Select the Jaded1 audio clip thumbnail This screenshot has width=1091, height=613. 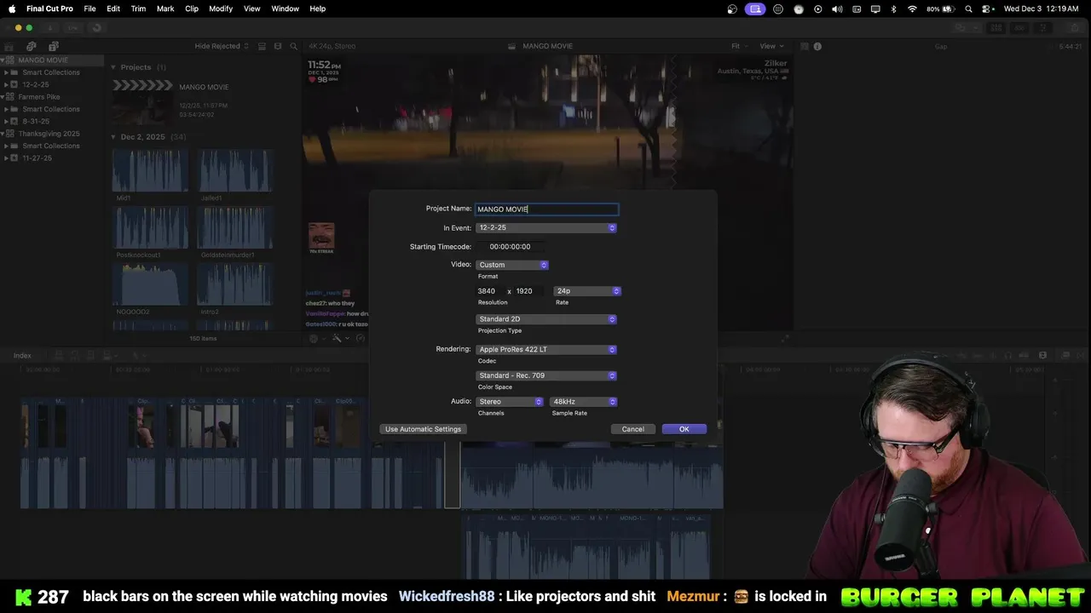[235, 170]
